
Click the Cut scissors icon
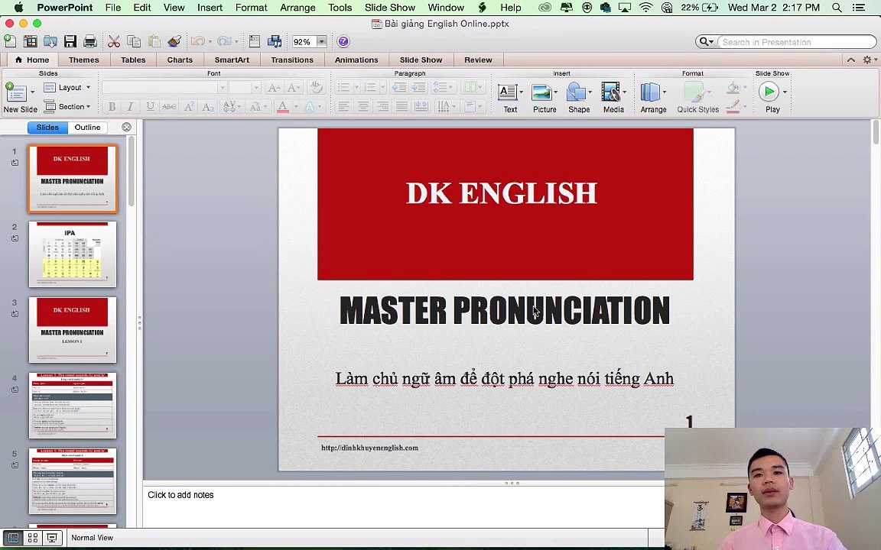point(114,41)
